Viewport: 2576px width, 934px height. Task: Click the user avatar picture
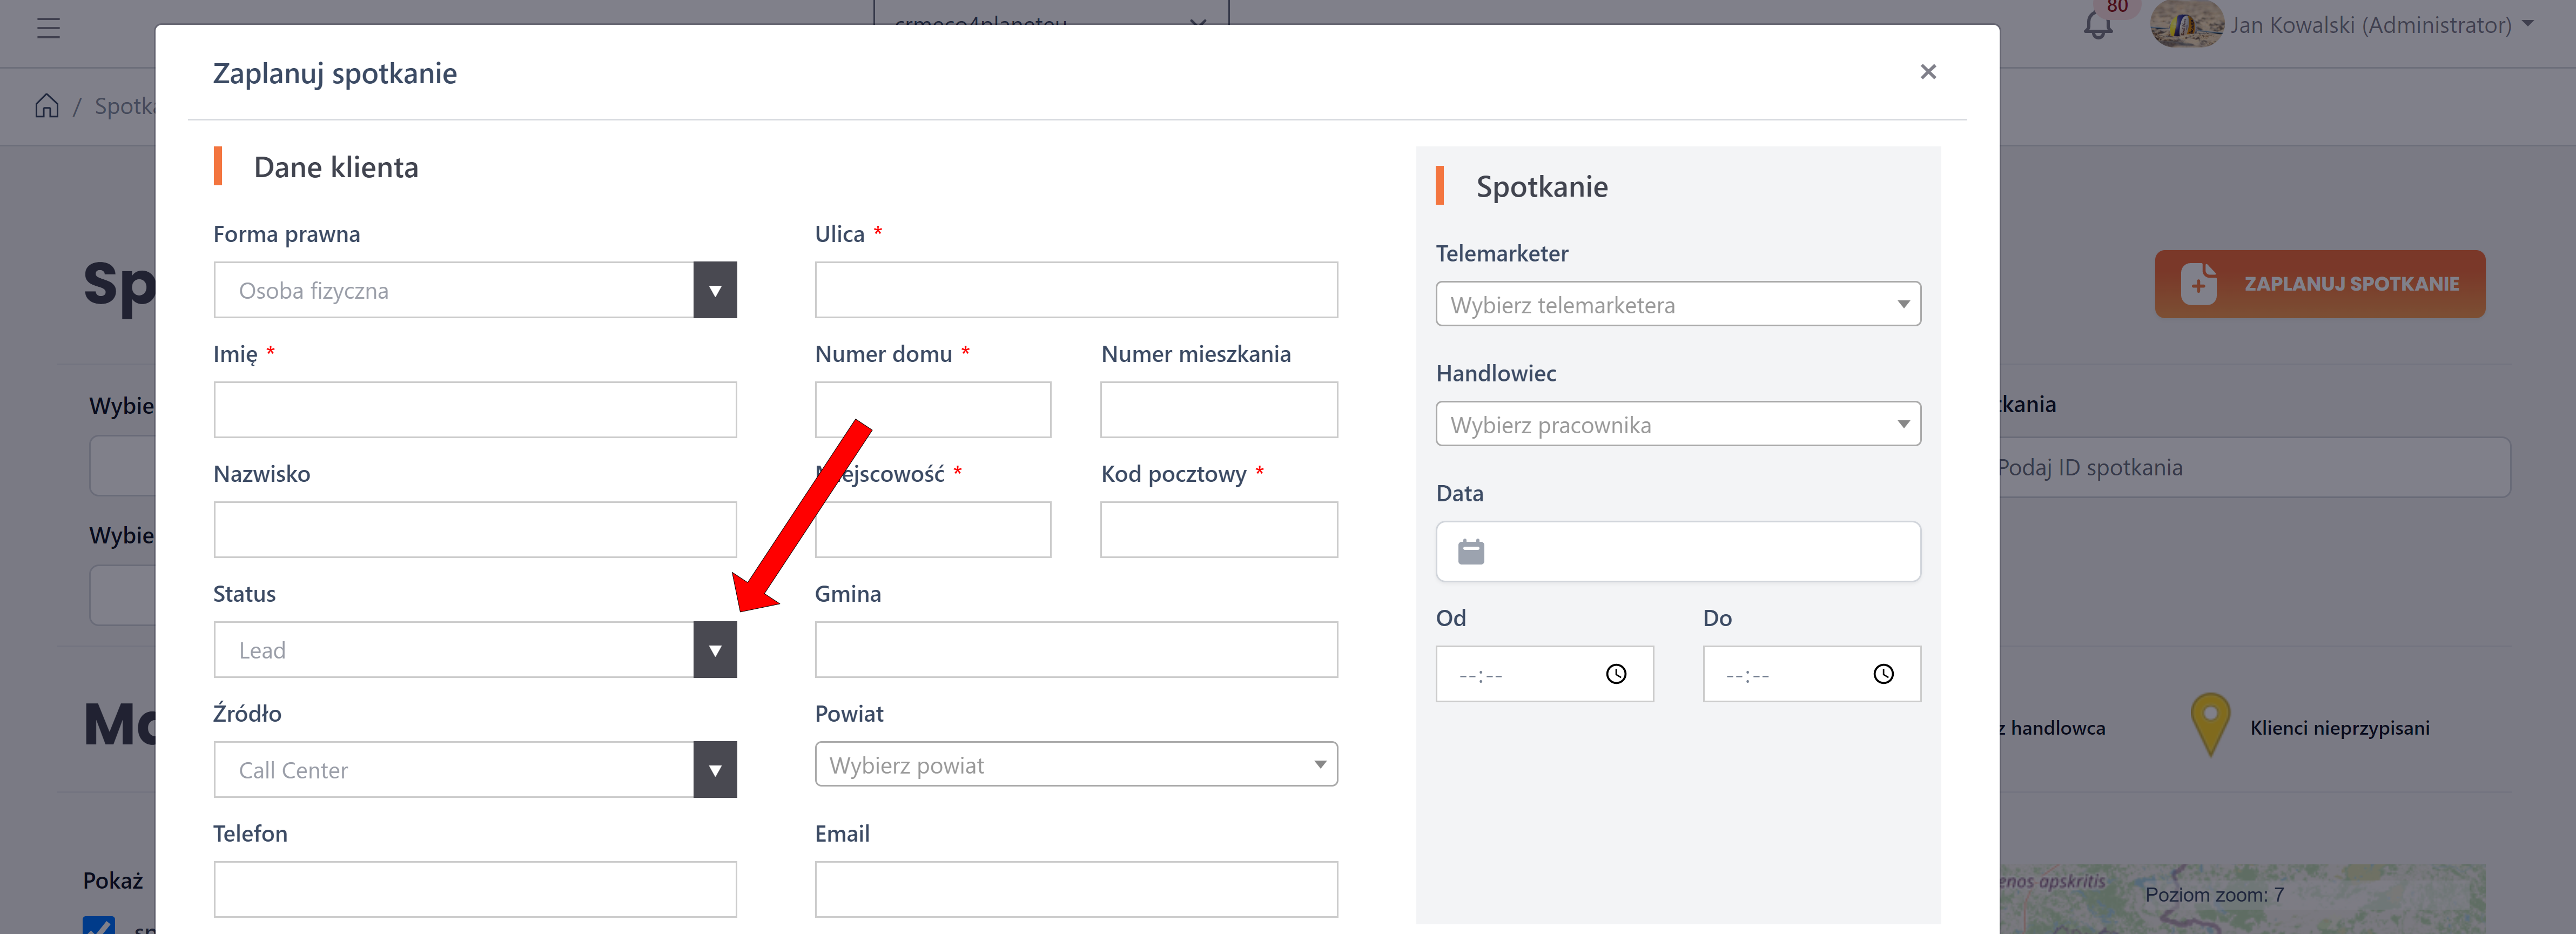[2186, 25]
